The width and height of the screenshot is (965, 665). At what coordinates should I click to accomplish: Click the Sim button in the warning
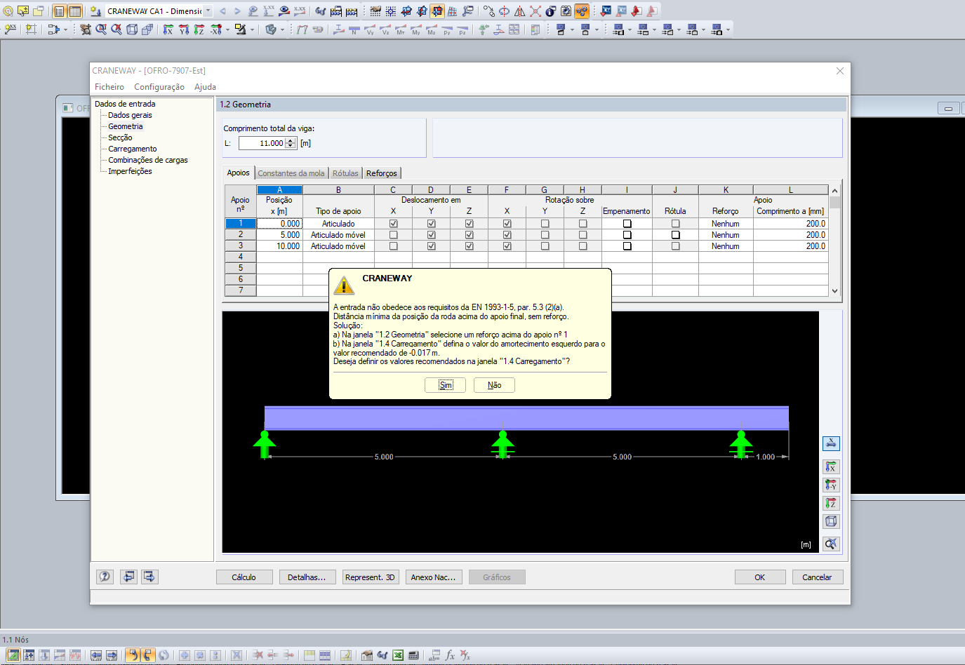pos(446,385)
